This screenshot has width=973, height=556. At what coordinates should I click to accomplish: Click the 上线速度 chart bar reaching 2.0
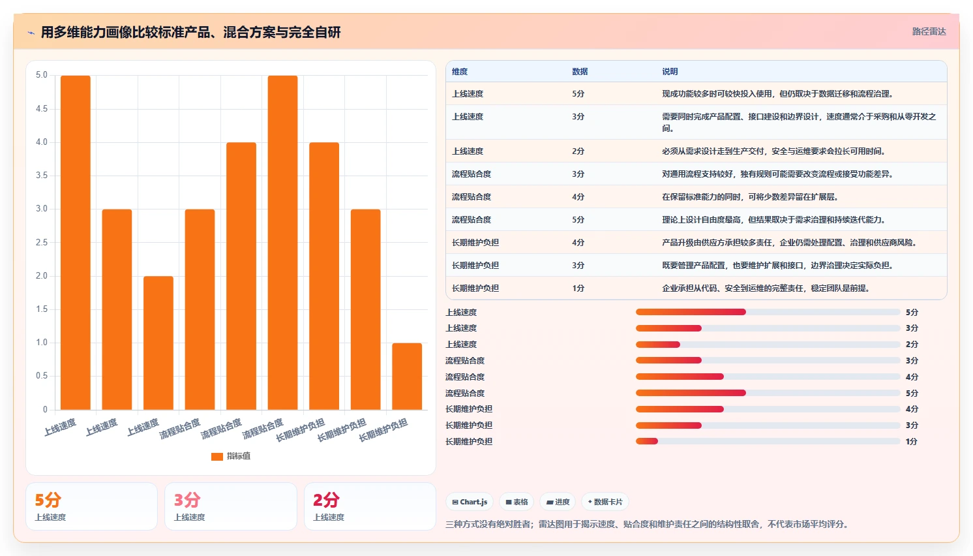point(158,343)
